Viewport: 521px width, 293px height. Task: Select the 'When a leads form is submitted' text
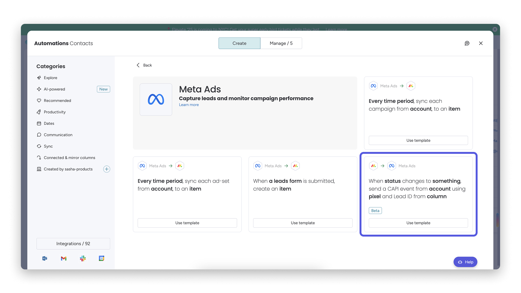click(x=294, y=185)
